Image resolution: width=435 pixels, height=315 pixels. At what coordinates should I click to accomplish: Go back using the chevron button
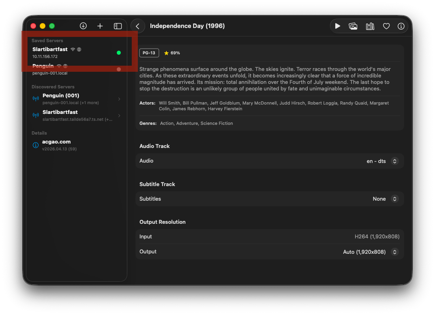coord(138,26)
